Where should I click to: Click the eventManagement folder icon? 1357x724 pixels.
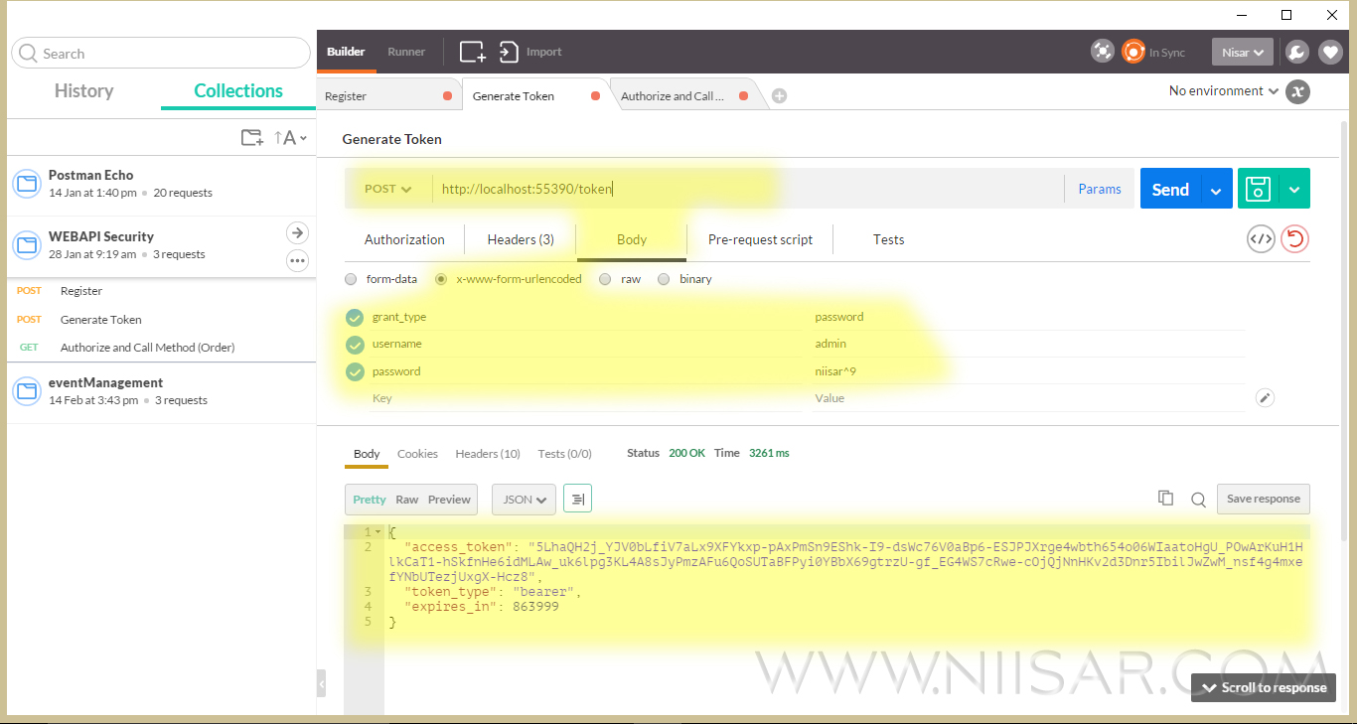coord(26,390)
